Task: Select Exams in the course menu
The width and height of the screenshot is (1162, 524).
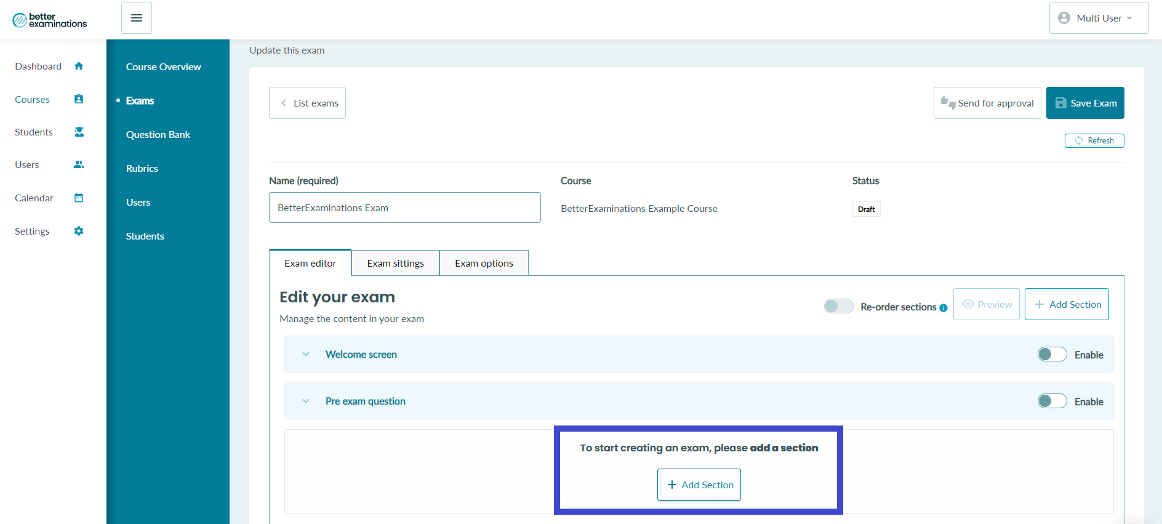Action: (x=140, y=100)
